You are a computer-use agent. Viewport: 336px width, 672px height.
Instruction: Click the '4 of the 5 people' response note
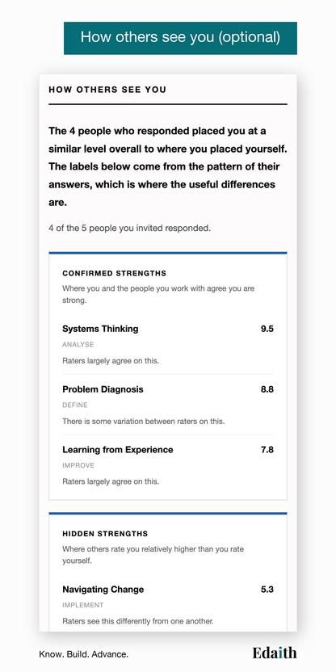pyautogui.click(x=130, y=229)
